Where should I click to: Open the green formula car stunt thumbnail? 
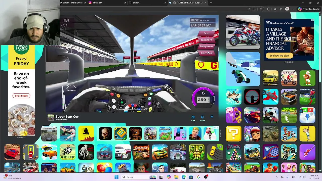(243, 69)
